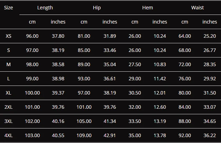The width and height of the screenshot is (221, 143).
Task: Click the L size row label
Action: pyautogui.click(x=8, y=79)
